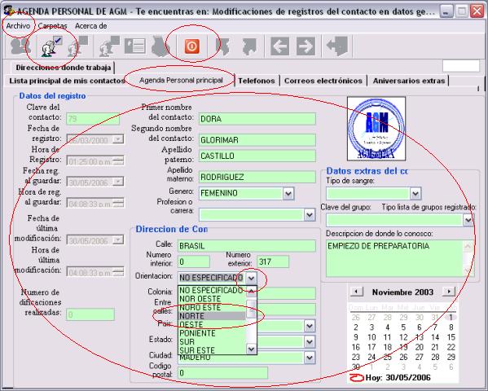Click the Hora de reg. al guardar spinner

pyautogui.click(x=118, y=203)
